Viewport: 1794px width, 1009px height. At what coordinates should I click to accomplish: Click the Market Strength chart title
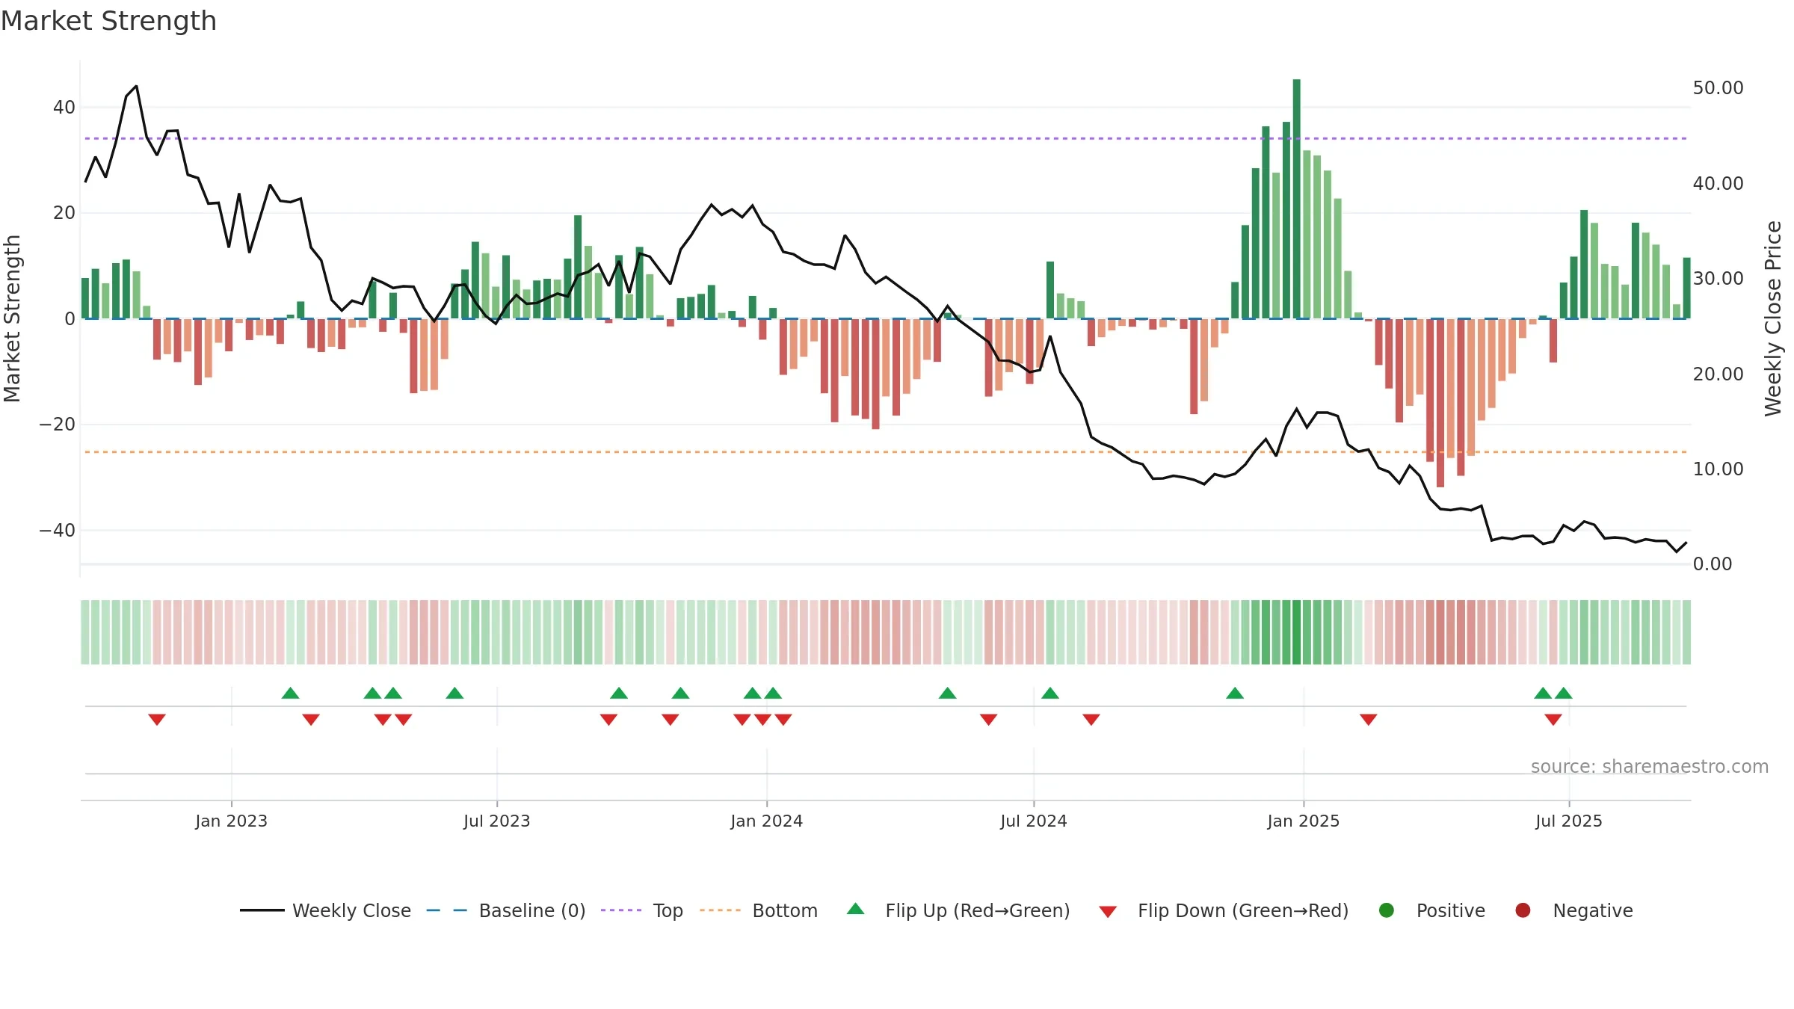coord(109,21)
